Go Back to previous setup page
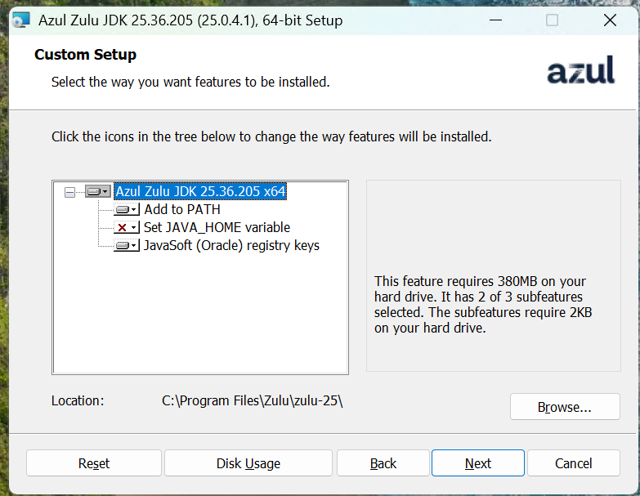The width and height of the screenshot is (640, 496). point(383,463)
